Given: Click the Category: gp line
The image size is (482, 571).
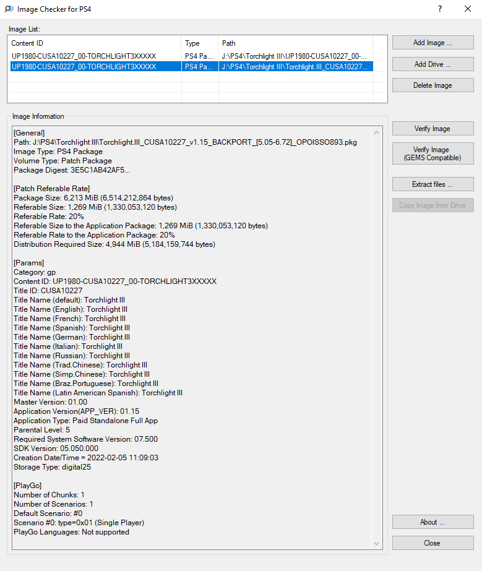Looking at the screenshot, I should (x=35, y=272).
